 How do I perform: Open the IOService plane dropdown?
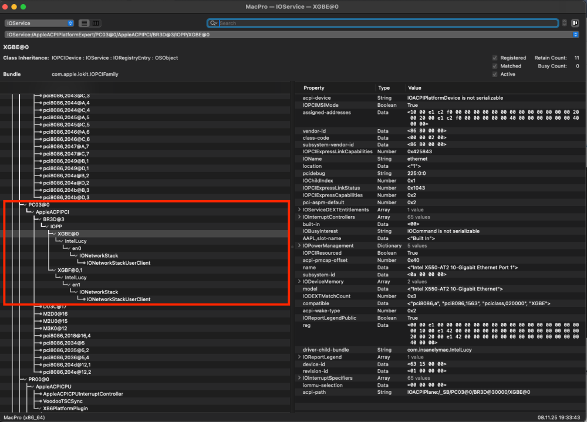pyautogui.click(x=39, y=23)
